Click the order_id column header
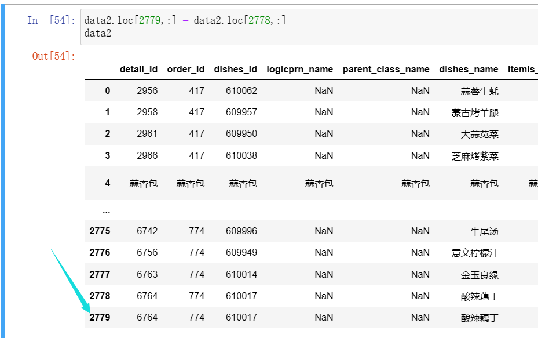This screenshot has width=538, height=338. click(x=186, y=70)
